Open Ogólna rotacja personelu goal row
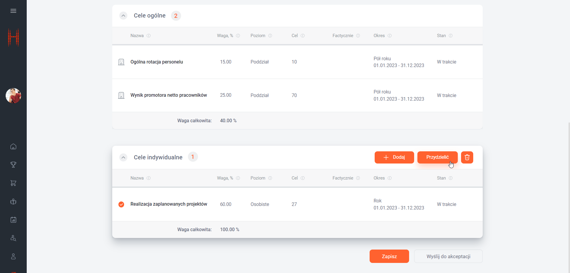Image resolution: width=570 pixels, height=273 pixels. pos(156,62)
